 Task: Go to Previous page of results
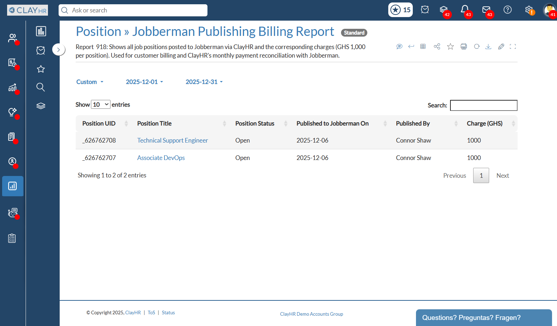pyautogui.click(x=455, y=176)
